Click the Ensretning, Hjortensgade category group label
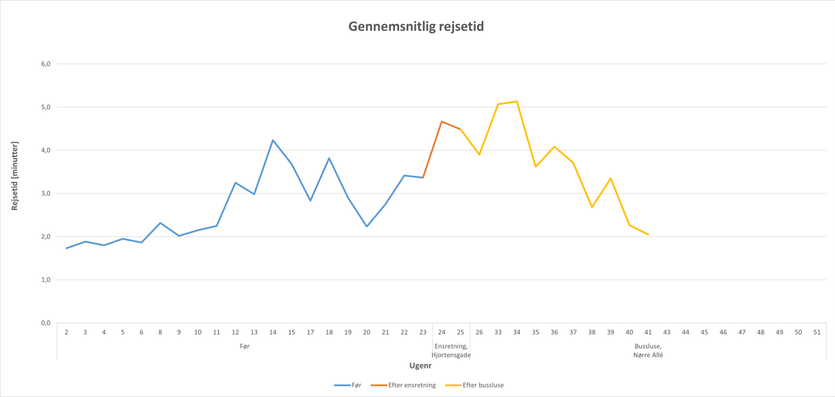The width and height of the screenshot is (835, 397). click(451, 351)
